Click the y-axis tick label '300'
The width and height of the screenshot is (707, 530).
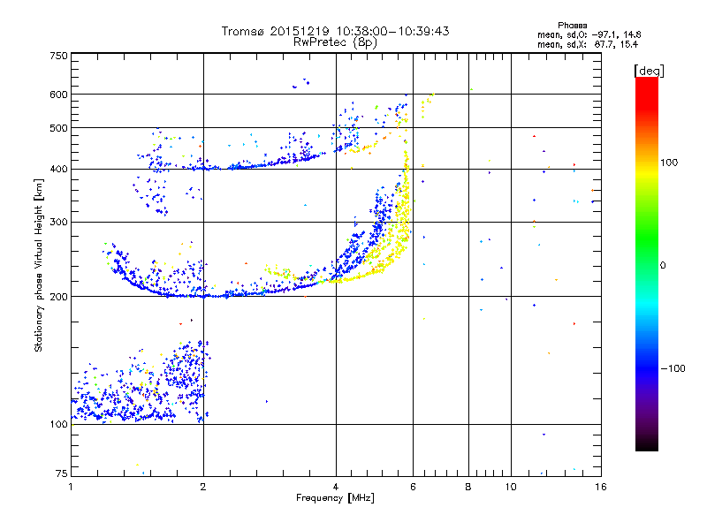point(58,222)
